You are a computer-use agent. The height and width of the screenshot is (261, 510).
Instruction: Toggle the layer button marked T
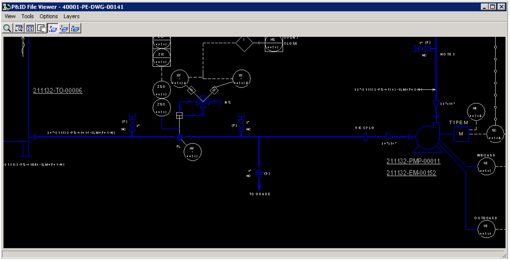[x=64, y=28]
